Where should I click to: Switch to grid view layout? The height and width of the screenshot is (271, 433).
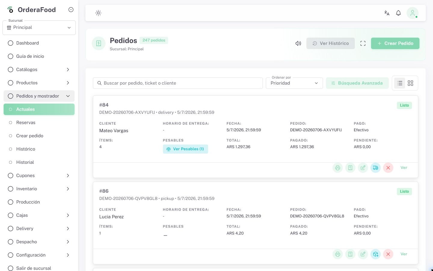[x=410, y=83]
